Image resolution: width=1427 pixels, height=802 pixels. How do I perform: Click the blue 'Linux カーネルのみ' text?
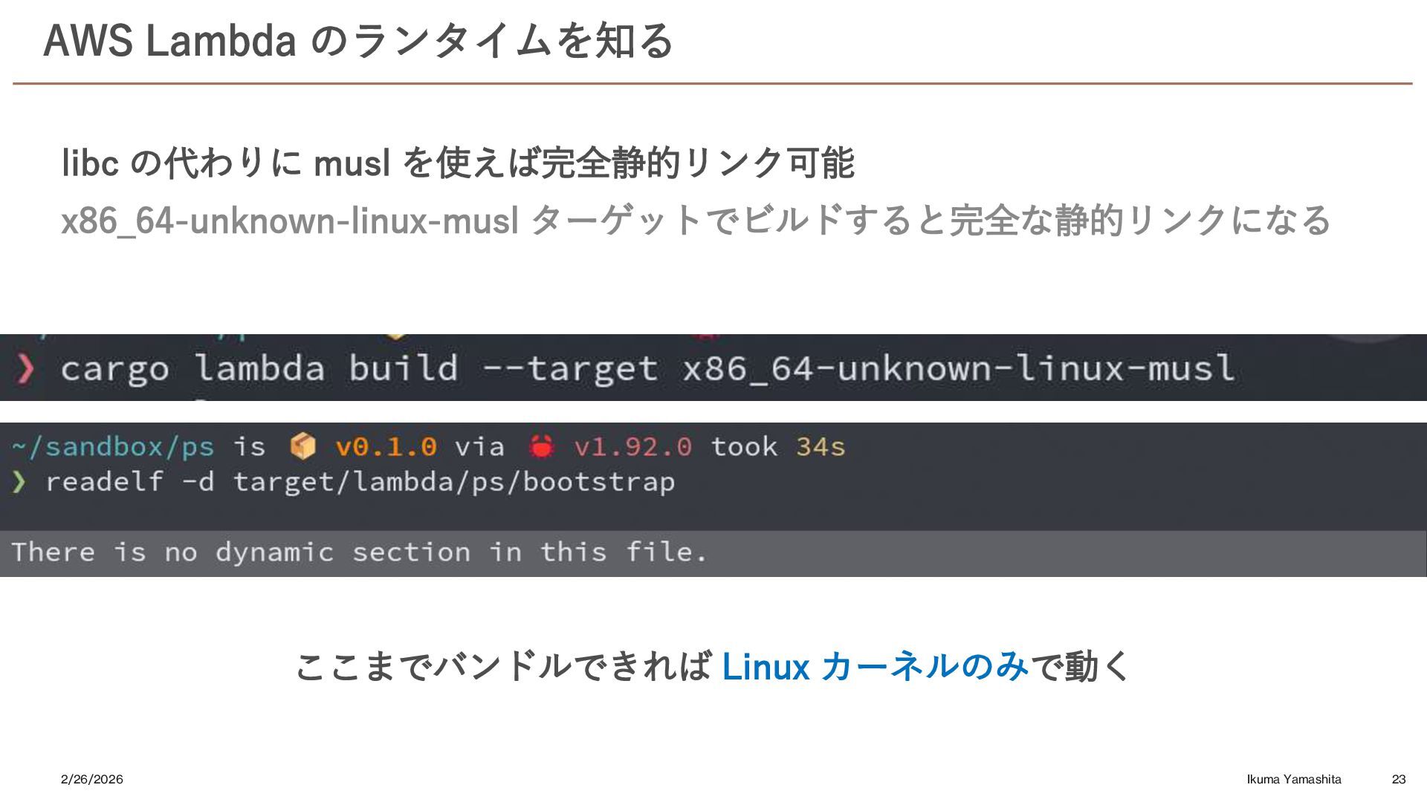click(875, 666)
